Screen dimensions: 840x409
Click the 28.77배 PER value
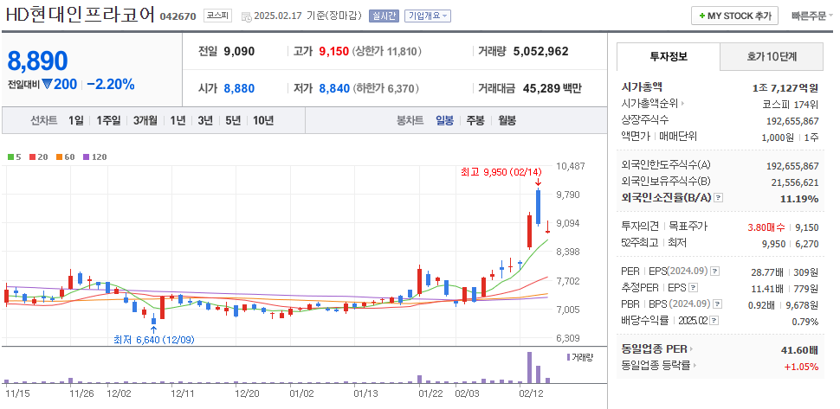click(767, 272)
